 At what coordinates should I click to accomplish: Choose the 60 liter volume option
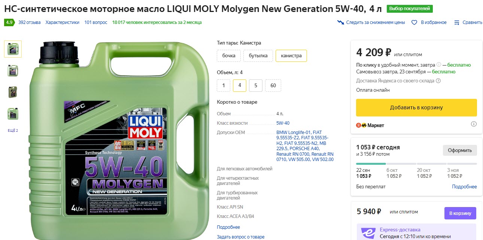coord(273,85)
